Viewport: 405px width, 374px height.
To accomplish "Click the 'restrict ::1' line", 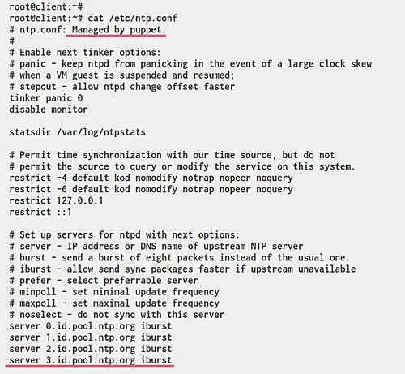I will point(40,212).
